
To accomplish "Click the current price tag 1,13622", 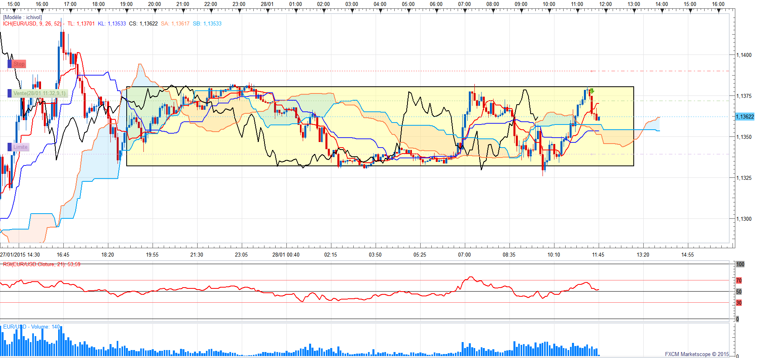I will pyautogui.click(x=744, y=117).
